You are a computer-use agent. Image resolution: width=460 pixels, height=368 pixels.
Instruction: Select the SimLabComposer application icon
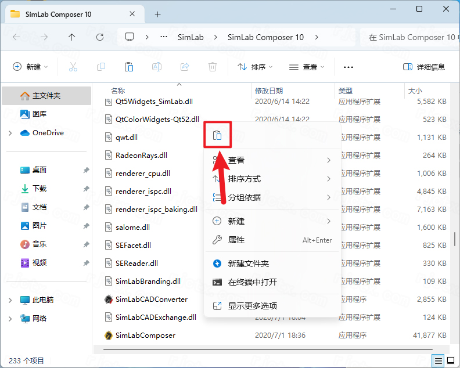tap(109, 335)
